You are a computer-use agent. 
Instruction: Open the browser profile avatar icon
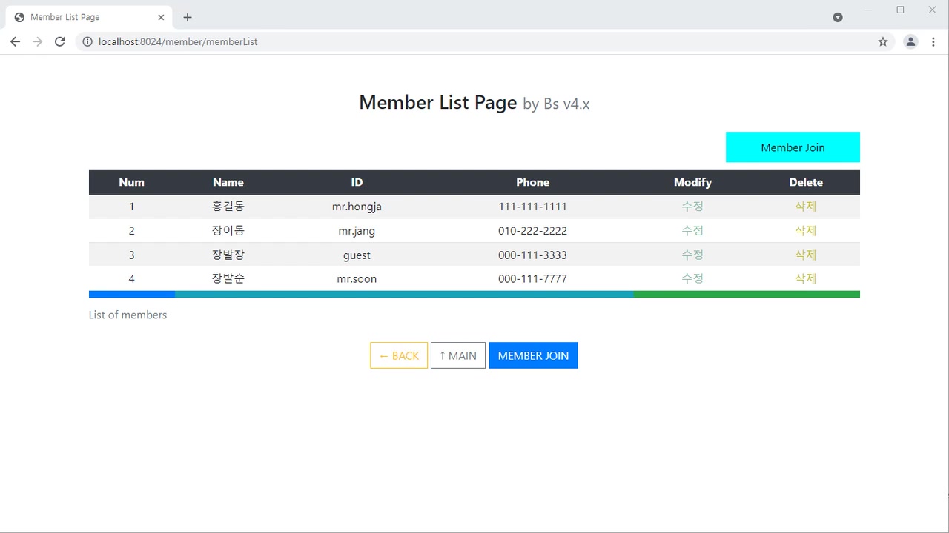910,41
